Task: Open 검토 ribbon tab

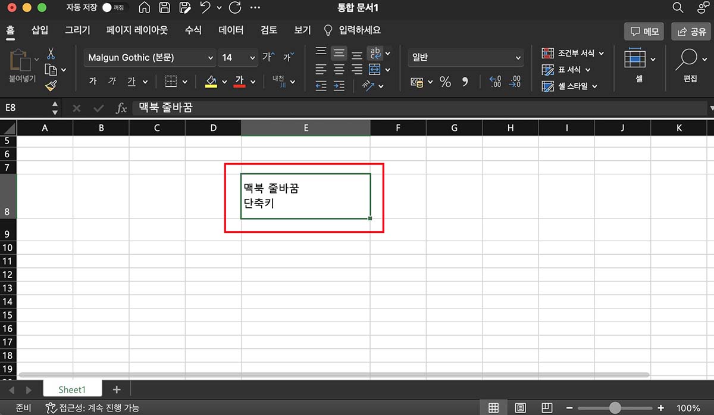Action: coord(269,30)
